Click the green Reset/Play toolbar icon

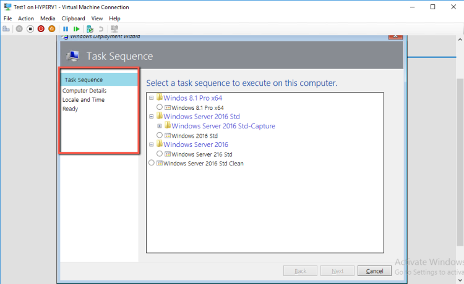point(76,29)
